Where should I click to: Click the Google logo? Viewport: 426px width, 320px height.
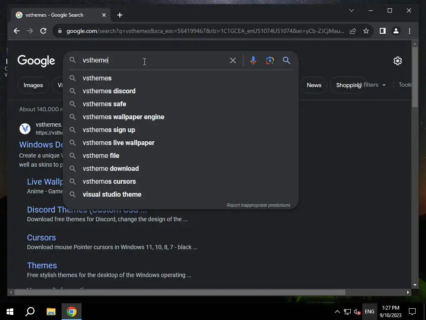pos(36,61)
